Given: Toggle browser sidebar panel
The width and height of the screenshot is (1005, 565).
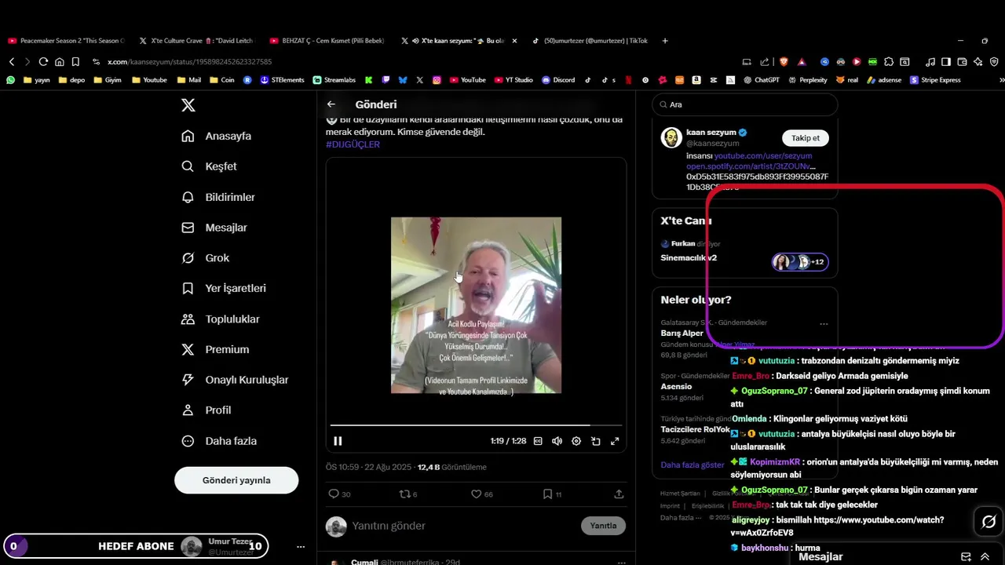Looking at the screenshot, I should coord(946,61).
